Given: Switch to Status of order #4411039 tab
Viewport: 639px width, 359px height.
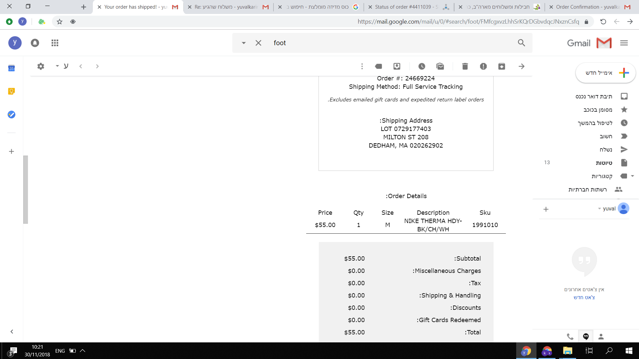Looking at the screenshot, I should [406, 7].
